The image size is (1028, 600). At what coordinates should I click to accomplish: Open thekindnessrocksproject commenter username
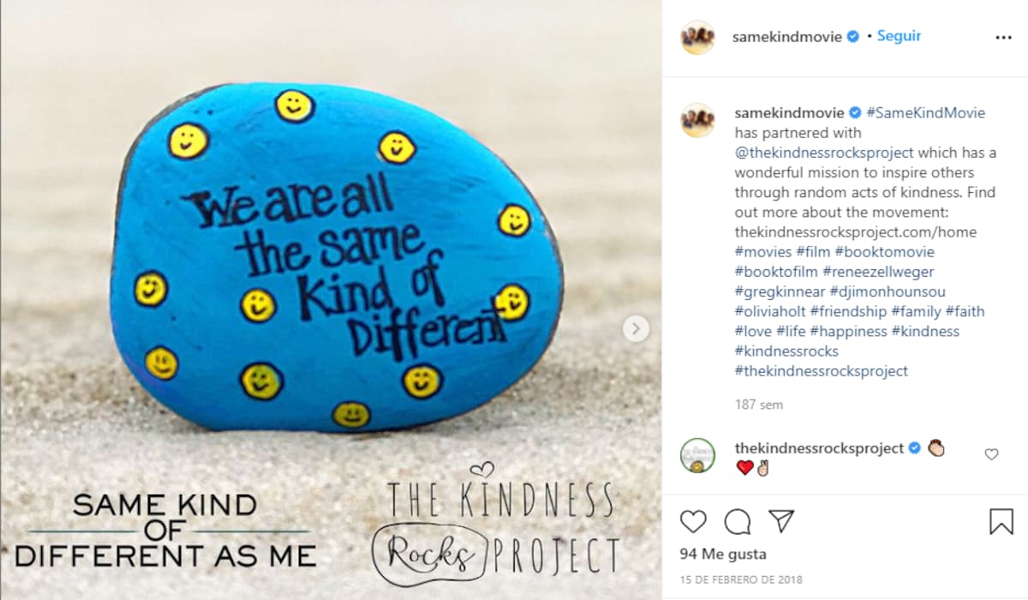tap(820, 448)
